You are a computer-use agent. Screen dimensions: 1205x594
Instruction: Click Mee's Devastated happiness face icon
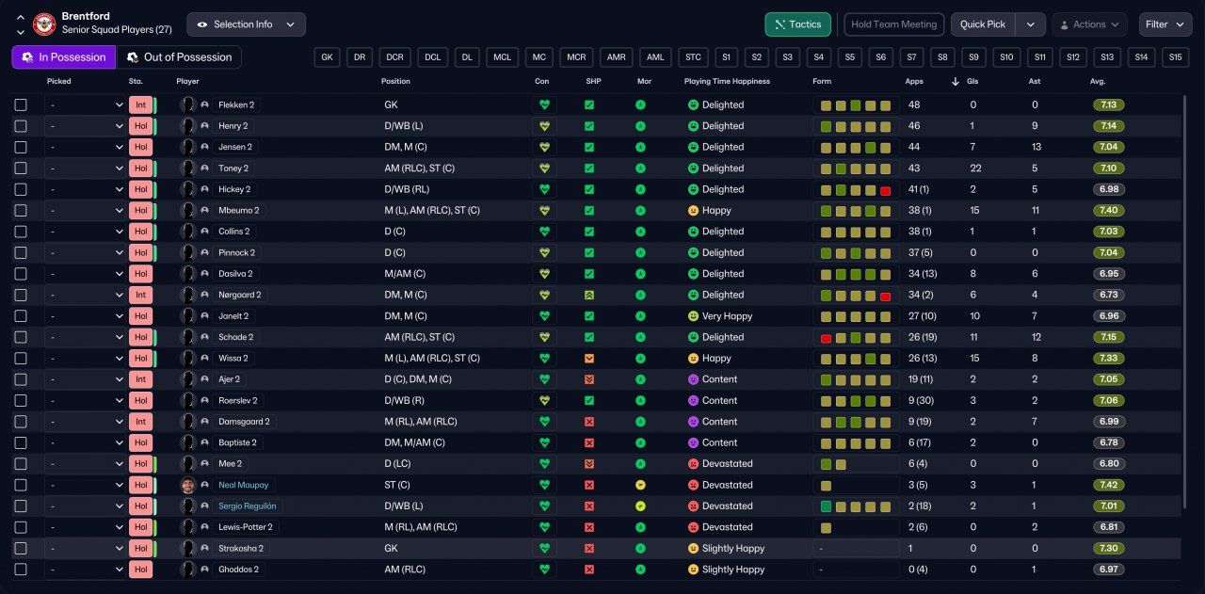coord(693,464)
